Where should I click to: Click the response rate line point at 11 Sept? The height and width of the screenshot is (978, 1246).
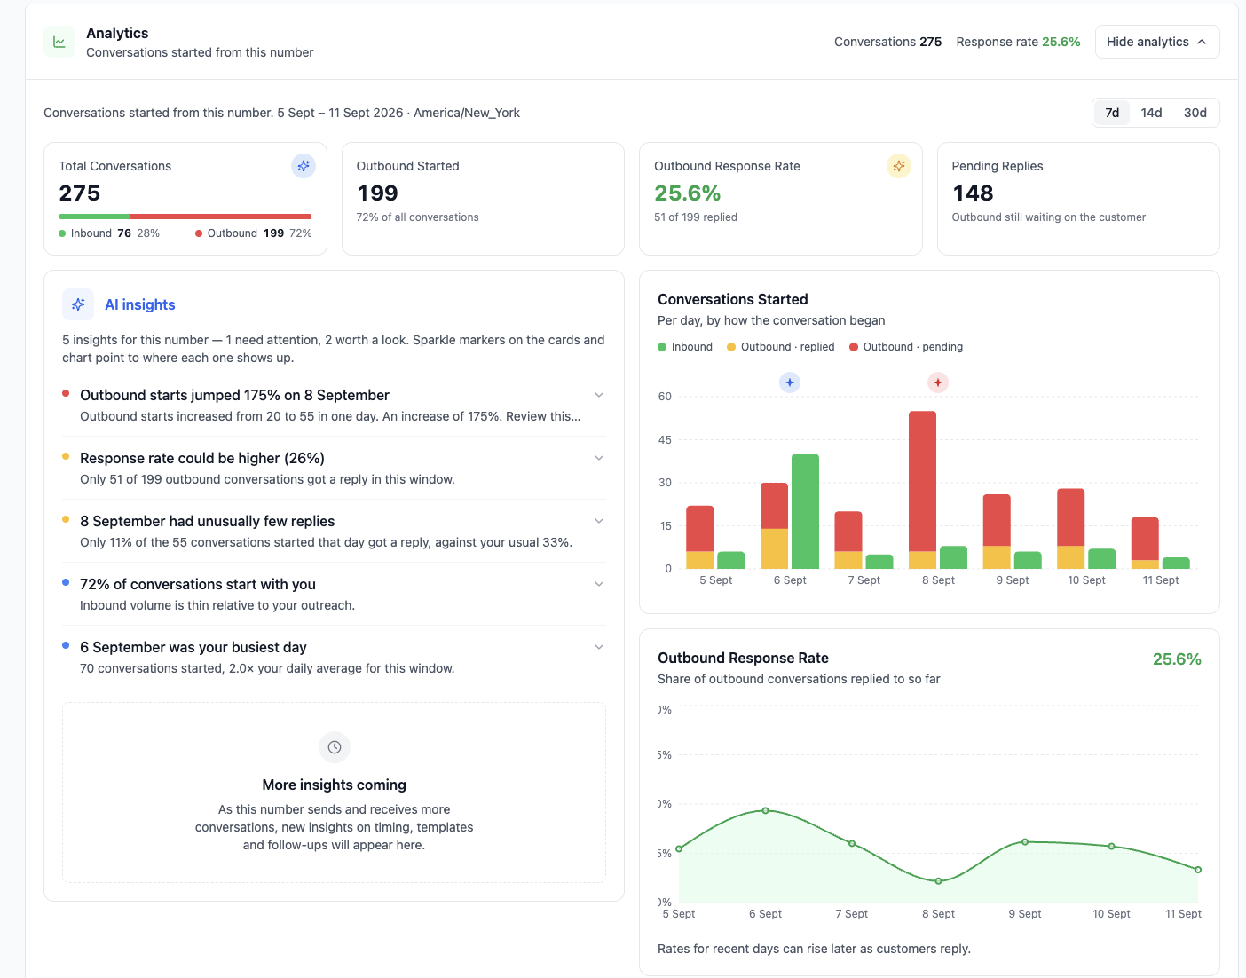click(x=1198, y=870)
